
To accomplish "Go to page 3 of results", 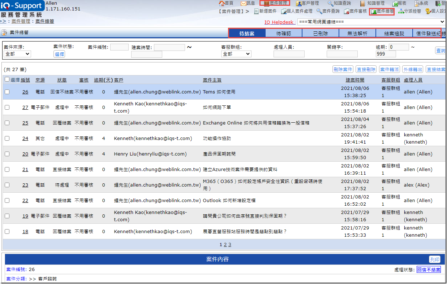I will pos(229,244).
